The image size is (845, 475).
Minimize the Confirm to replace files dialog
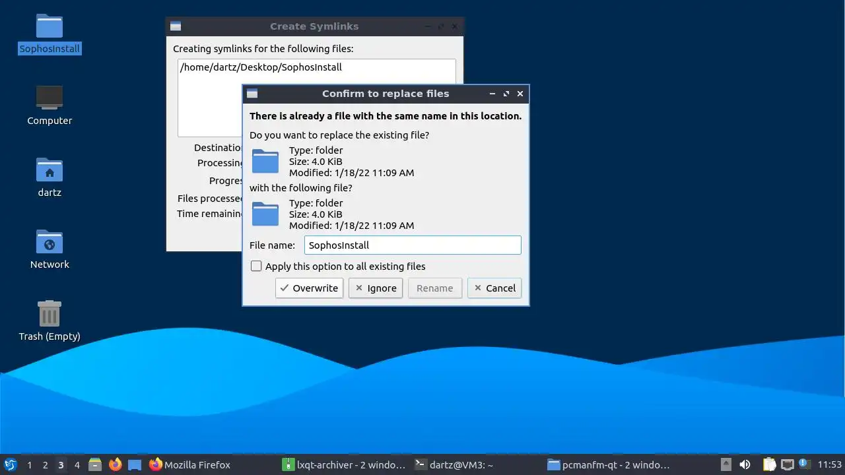(492, 94)
